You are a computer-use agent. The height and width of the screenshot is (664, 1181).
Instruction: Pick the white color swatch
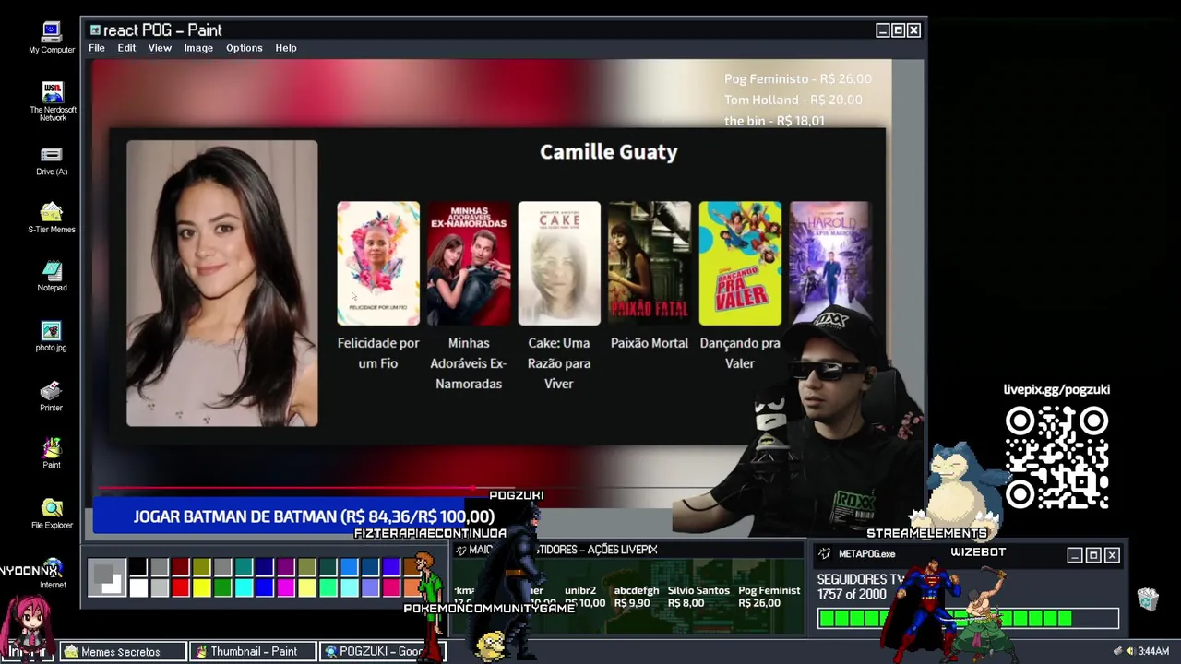click(138, 587)
